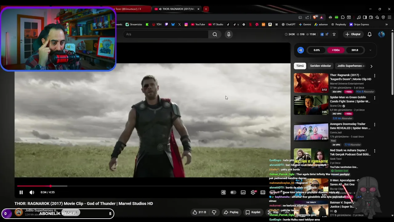Click the search magnifier button

pyautogui.click(x=215, y=34)
